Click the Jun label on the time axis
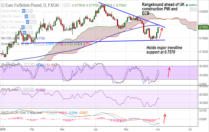Screen dimensions: 209x132 [158, 130]
